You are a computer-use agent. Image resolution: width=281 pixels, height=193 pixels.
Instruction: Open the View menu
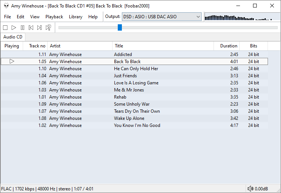(35, 17)
